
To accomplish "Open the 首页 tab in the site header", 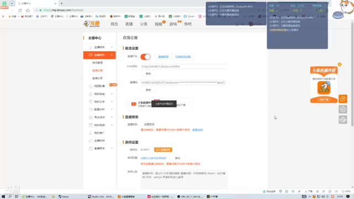I will 114,24.
